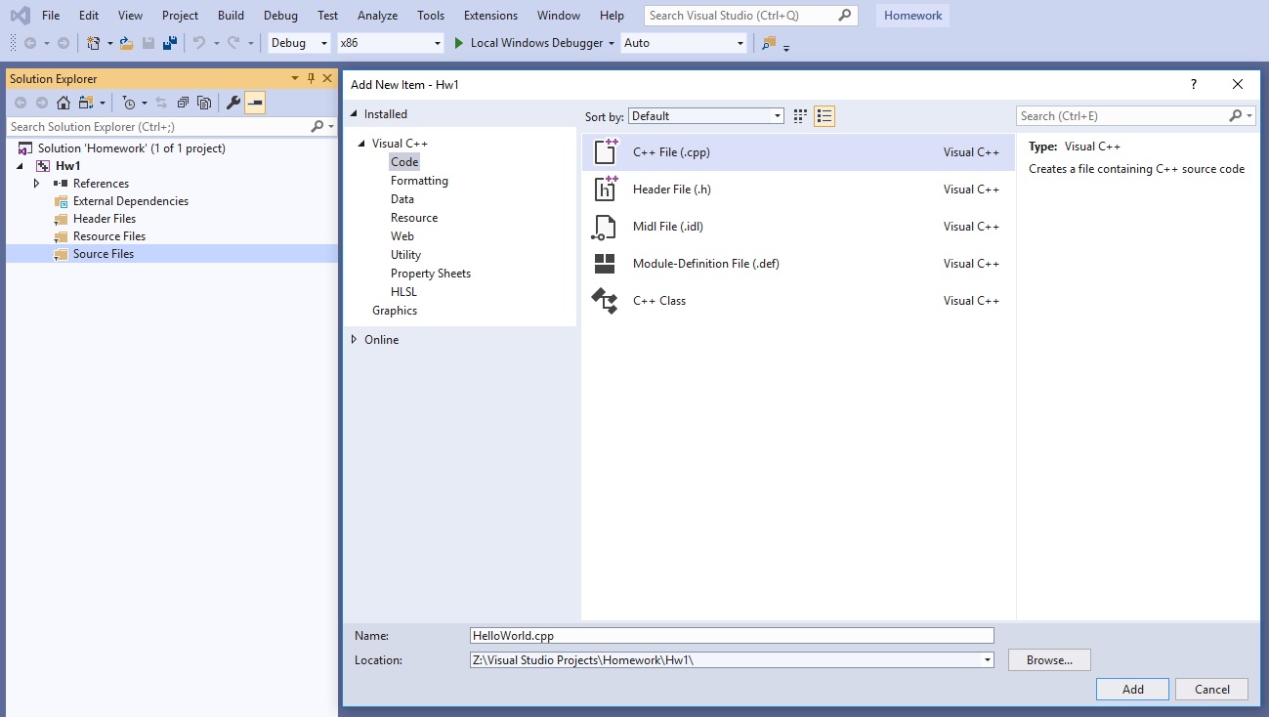The width and height of the screenshot is (1269, 717).
Task: Pin the Solution Explorer panel
Action: click(312, 79)
